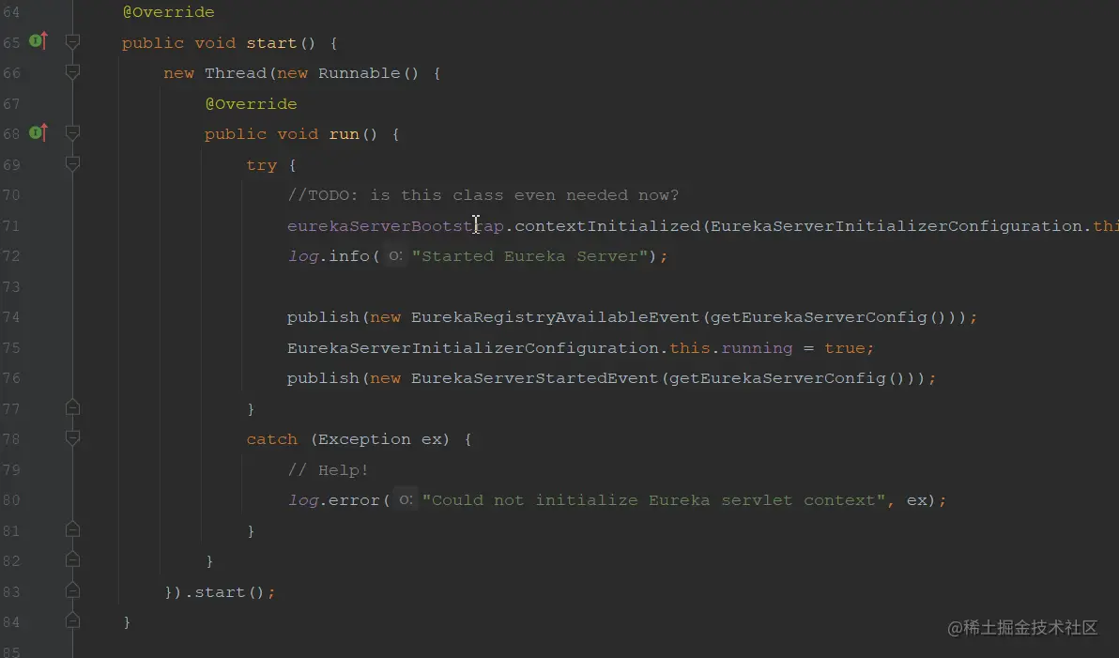Click the true literal on line 75

tap(844, 347)
